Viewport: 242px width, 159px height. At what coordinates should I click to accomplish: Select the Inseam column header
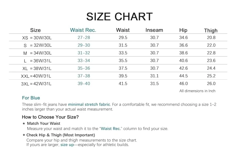point(154,30)
